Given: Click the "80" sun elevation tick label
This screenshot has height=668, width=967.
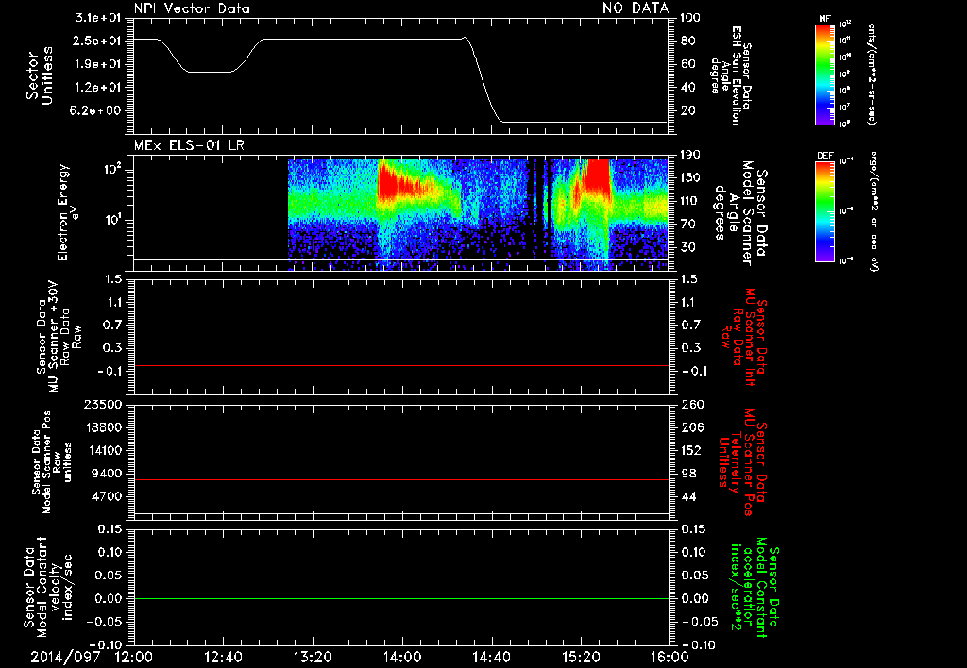Looking at the screenshot, I should (x=687, y=41).
